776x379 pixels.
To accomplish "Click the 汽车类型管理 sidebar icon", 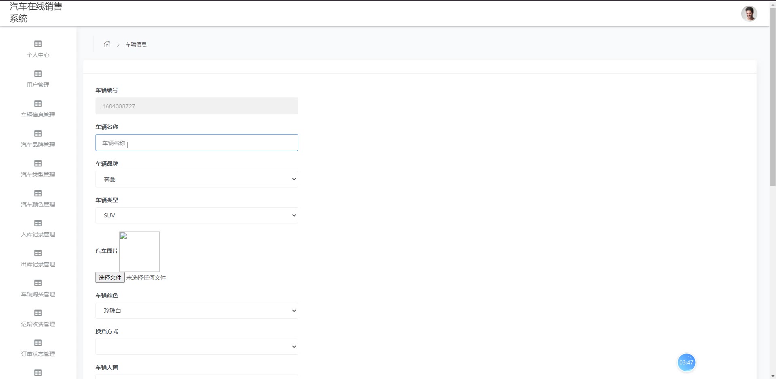I will [38, 164].
